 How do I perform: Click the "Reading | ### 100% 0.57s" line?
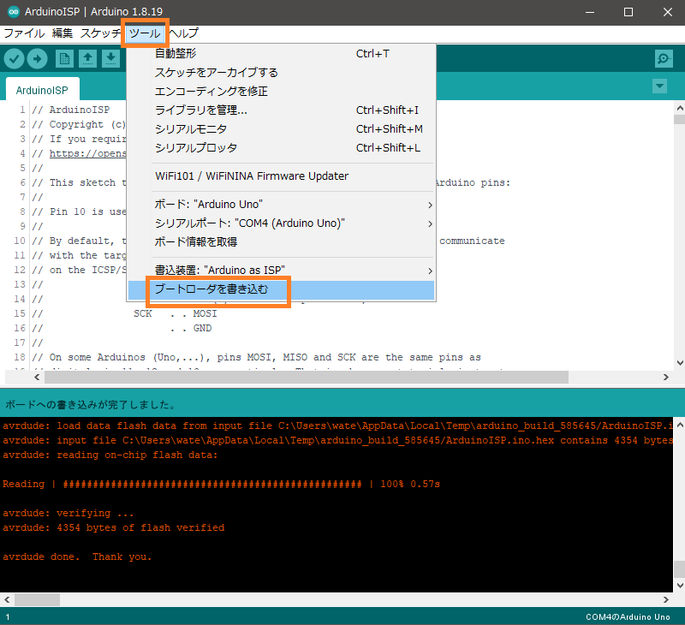pyautogui.click(x=221, y=484)
